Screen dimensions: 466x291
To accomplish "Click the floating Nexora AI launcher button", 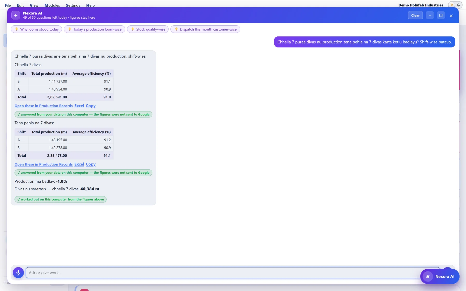I will point(440,276).
